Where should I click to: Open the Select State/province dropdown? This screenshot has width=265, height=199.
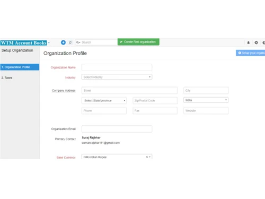pos(104,100)
